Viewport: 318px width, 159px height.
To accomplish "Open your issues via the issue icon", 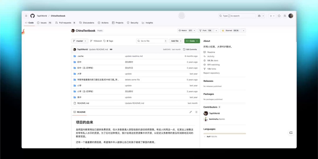I will point(279,16).
